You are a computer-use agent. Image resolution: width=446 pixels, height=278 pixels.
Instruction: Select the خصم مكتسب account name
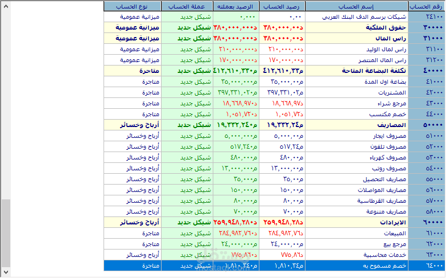coord(356,115)
